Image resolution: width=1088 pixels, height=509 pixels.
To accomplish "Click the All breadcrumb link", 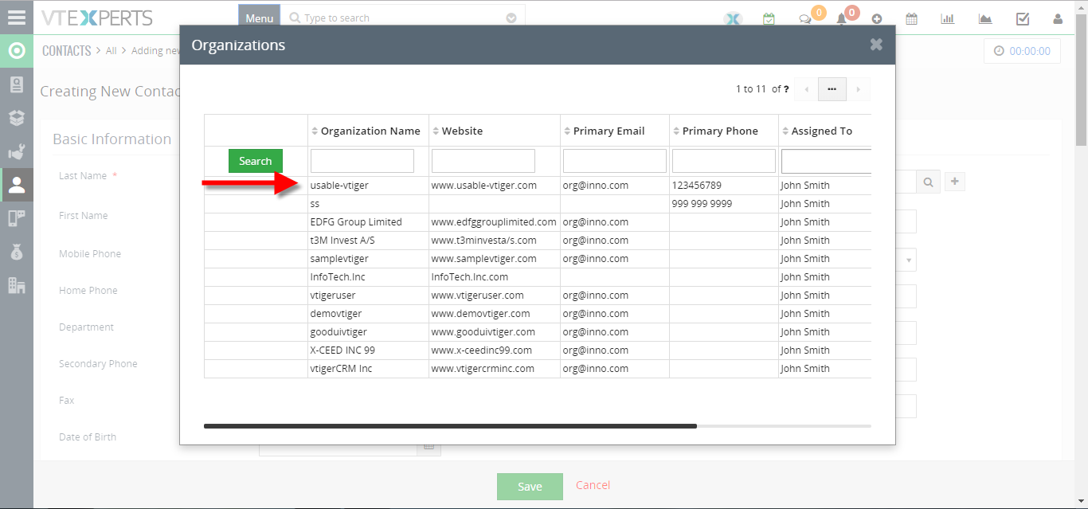I will 112,50.
